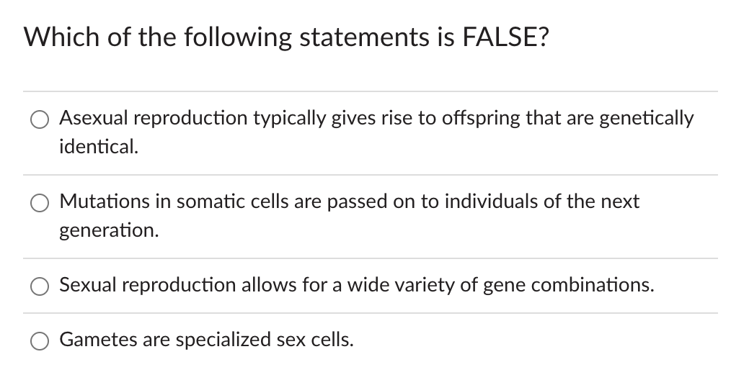Mark the radio button for sexual reproduction statement

[x=40, y=286]
